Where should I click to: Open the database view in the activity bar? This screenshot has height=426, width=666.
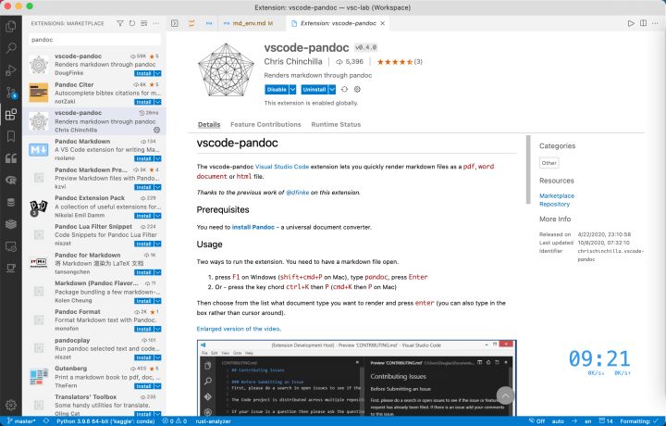tap(10, 203)
